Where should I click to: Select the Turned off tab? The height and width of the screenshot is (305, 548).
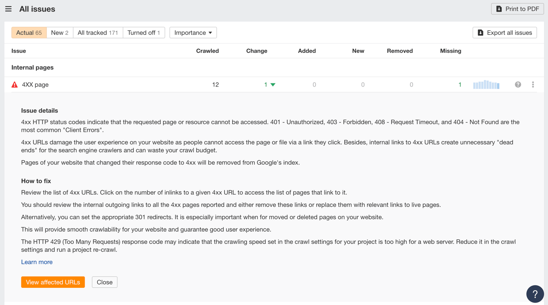tap(144, 32)
